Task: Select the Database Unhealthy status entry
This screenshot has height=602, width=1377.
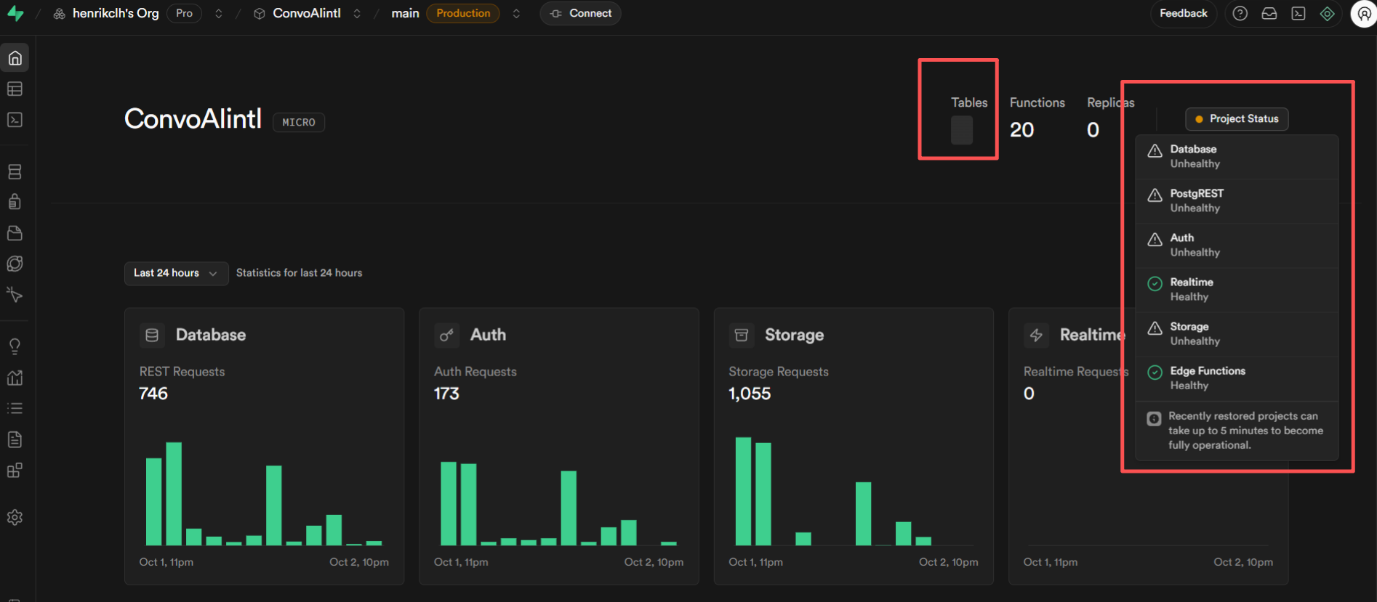Action: tap(1237, 157)
